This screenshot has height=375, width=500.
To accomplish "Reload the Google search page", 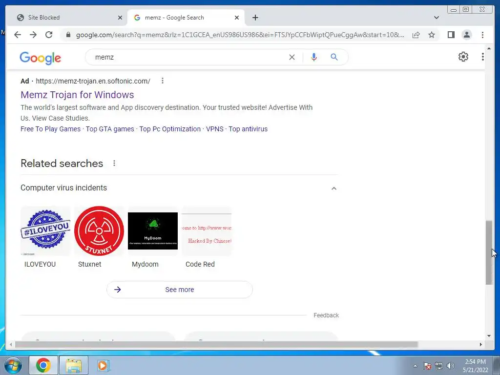I will pyautogui.click(x=49, y=35).
